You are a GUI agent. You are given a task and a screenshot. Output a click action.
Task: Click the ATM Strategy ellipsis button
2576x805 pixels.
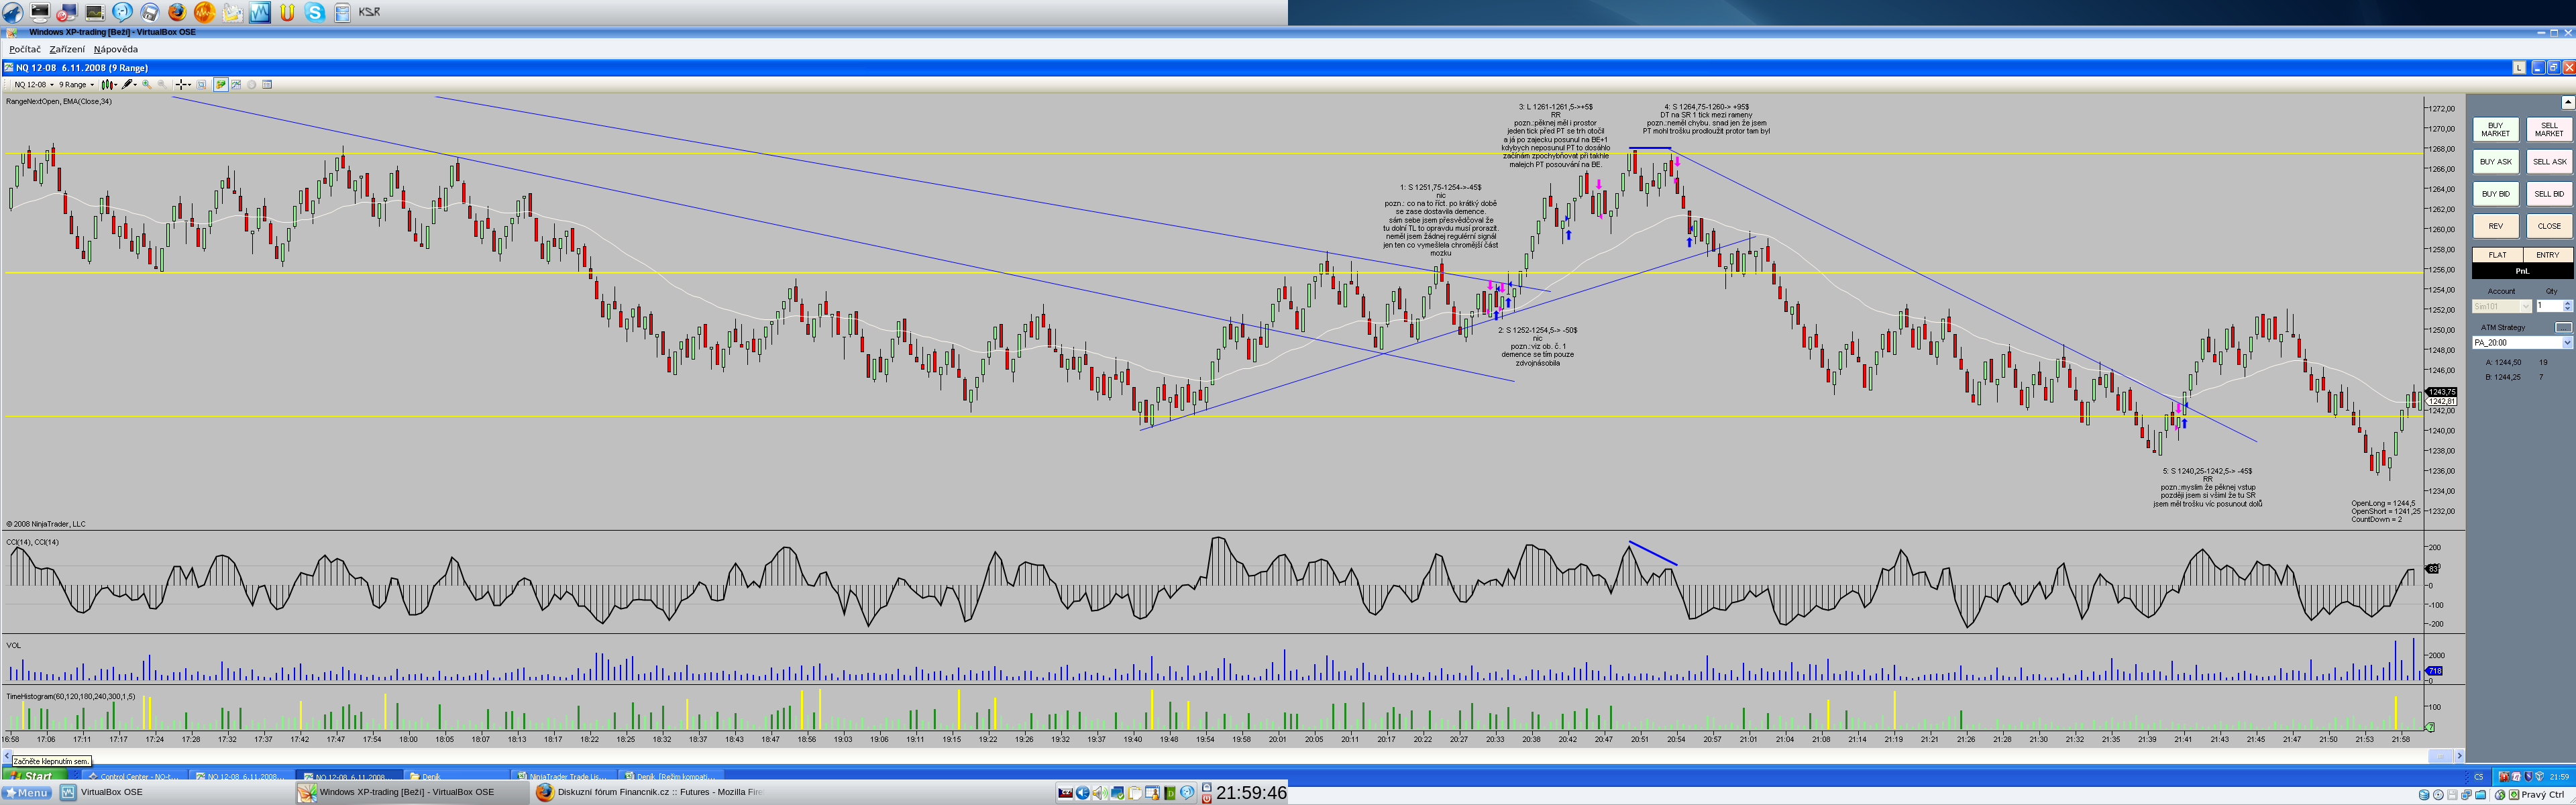pos(2563,327)
